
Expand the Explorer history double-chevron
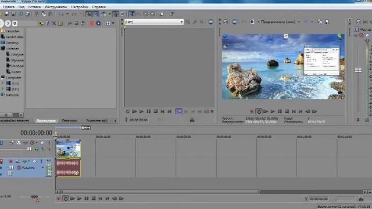pos(15,23)
